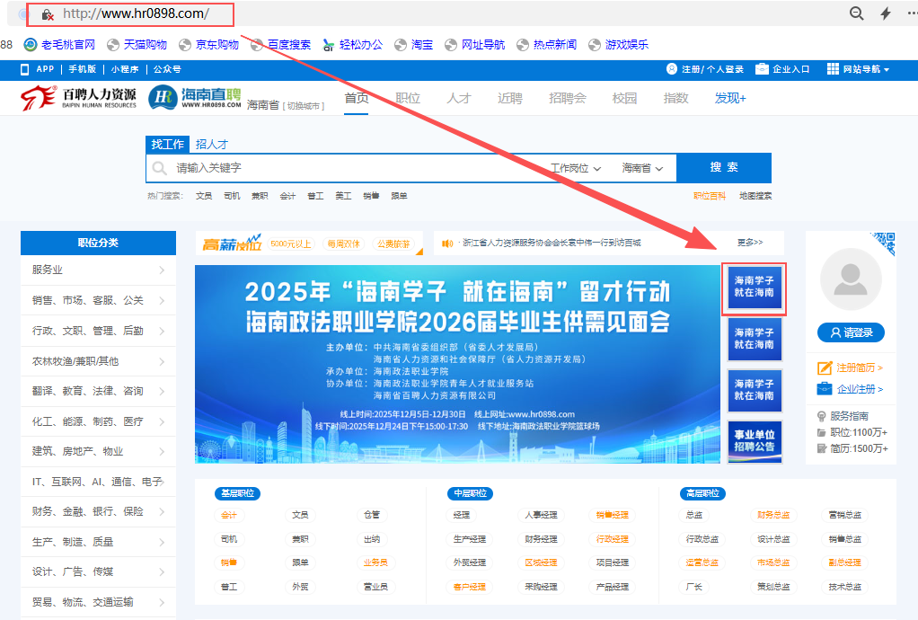The height and width of the screenshot is (620, 918).
Task: Open the 海南省 region dropdown next to search
Action: (x=643, y=168)
